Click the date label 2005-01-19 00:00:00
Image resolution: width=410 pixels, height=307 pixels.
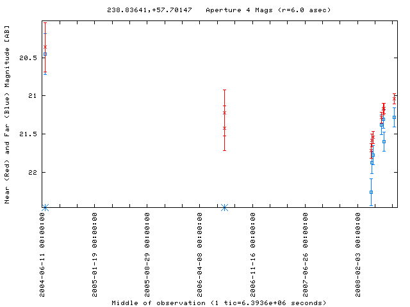click(x=95, y=255)
